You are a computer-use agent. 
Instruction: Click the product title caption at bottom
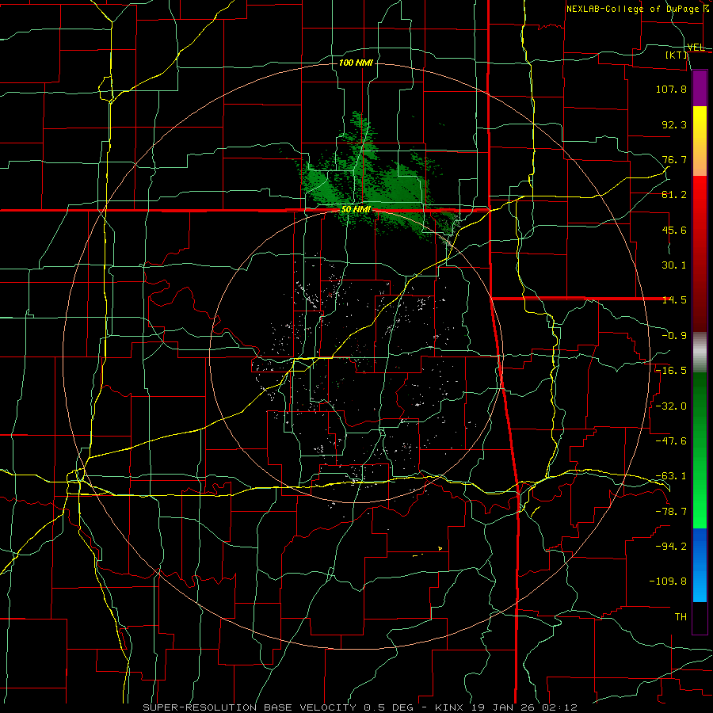point(360,707)
